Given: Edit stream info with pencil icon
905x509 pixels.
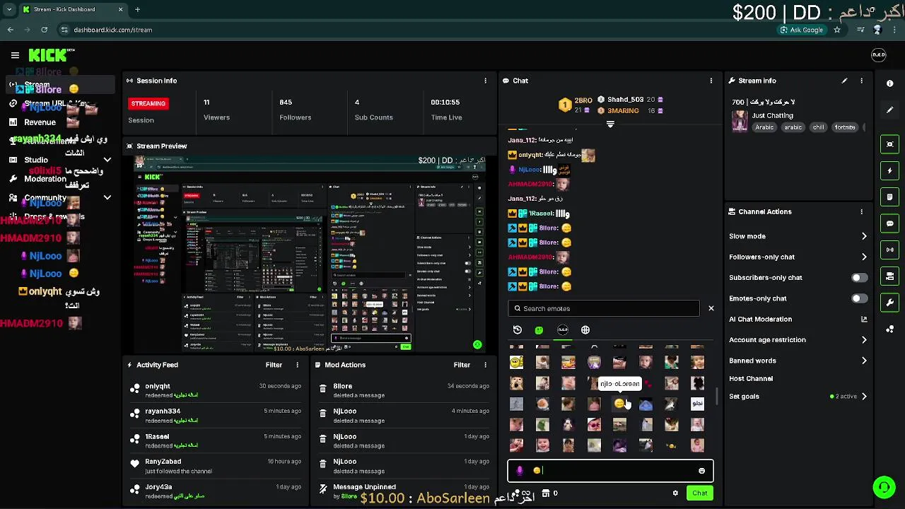Looking at the screenshot, I should (844, 81).
